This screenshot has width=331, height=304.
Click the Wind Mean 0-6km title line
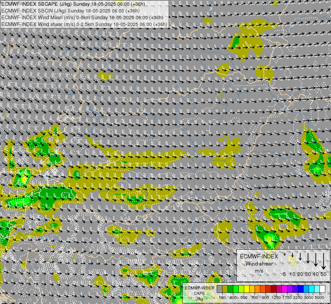click(82, 18)
